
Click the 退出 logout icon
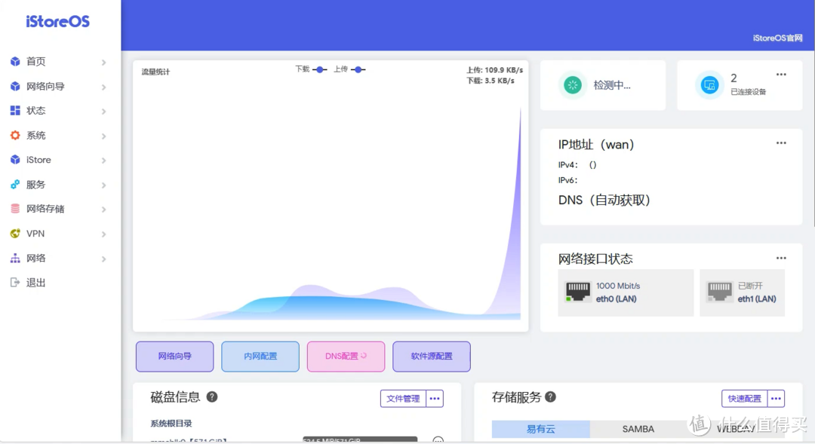pyautogui.click(x=15, y=283)
